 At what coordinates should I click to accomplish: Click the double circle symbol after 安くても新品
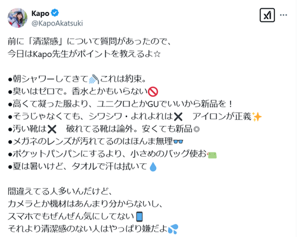(197, 129)
